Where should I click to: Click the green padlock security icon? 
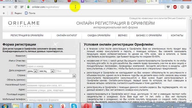tap(28, 7)
